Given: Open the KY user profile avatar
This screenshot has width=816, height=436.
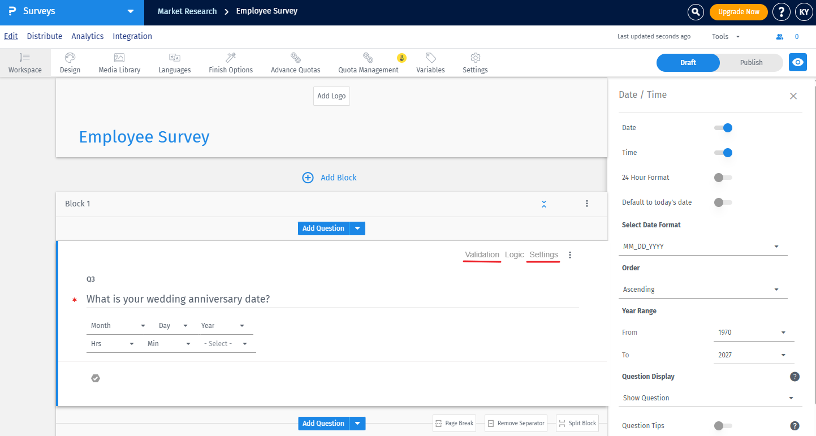Looking at the screenshot, I should (804, 11).
